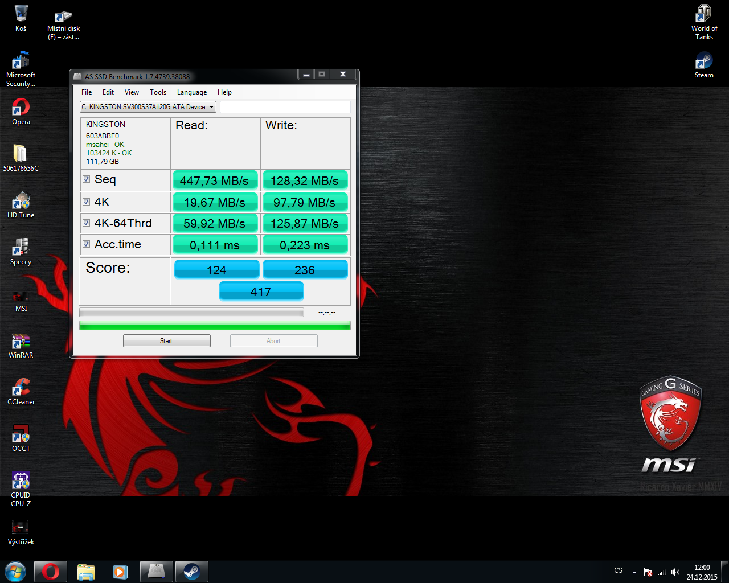The width and height of the screenshot is (729, 583).
Task: Click 4K-64Thrd write value 125,87 MB/s
Action: pyautogui.click(x=305, y=224)
